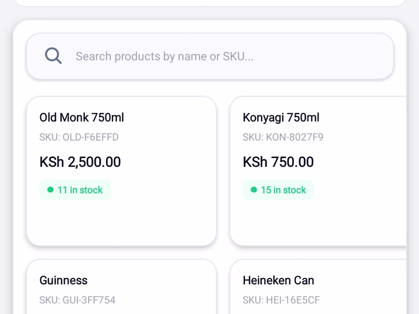Click the green dot beside 15 in stock

254,190
